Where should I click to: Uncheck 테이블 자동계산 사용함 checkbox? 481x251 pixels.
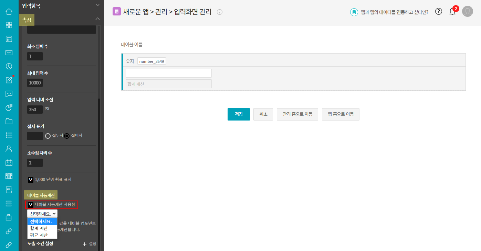coord(31,205)
